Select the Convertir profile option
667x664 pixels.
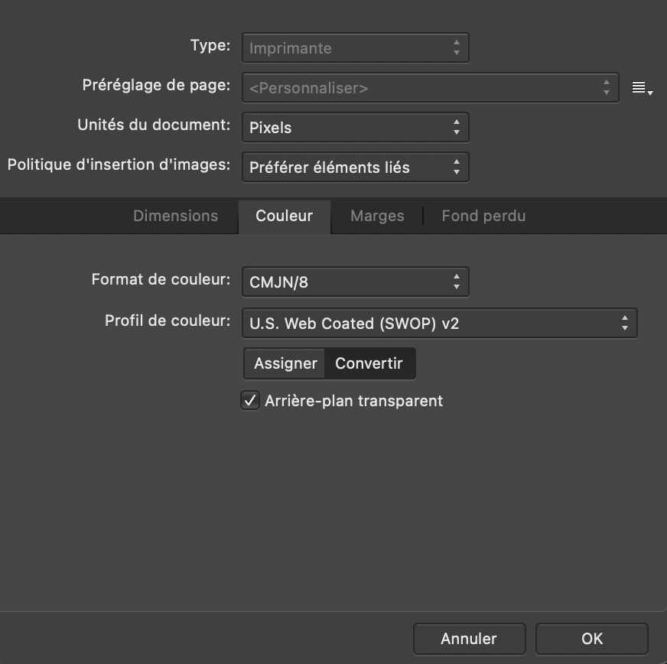coord(369,363)
